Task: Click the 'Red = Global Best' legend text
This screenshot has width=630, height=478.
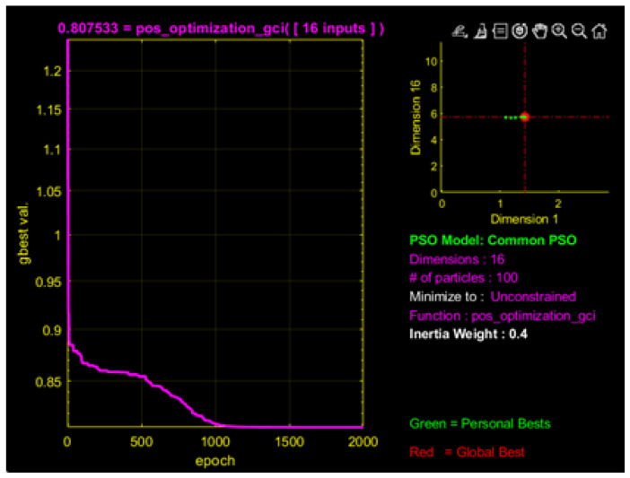Action: 467,452
